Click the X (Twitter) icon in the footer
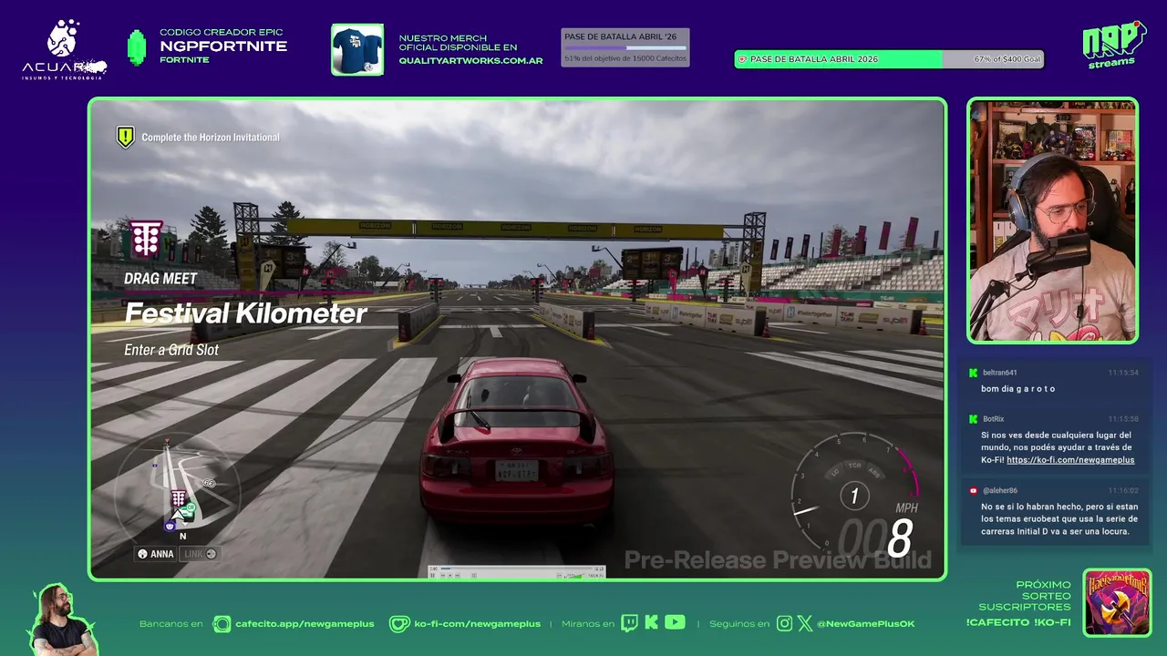The width and height of the screenshot is (1167, 656). [805, 624]
